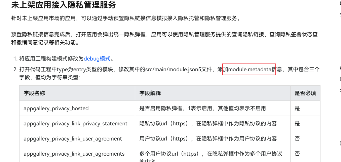Click the red-boxed module.metadata text

[x=249, y=70]
